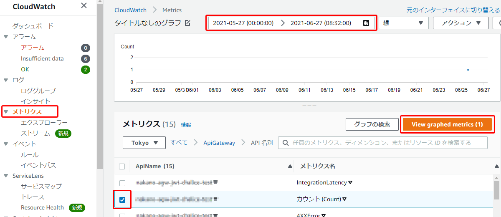Screen dimensions: 501x217
Task: Collapse the ログ section
Action: (6, 80)
